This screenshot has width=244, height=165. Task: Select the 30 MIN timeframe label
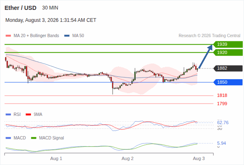(50, 8)
